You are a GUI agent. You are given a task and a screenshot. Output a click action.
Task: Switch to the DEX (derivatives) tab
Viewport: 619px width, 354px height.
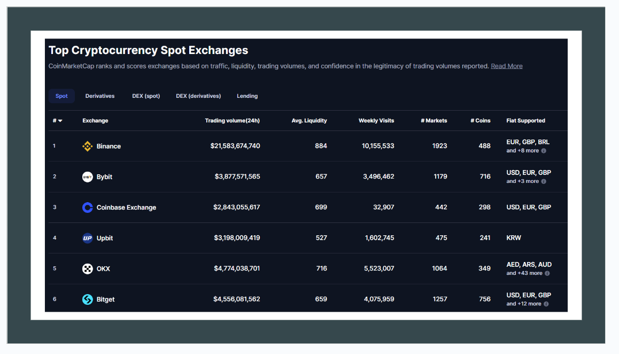click(x=198, y=96)
